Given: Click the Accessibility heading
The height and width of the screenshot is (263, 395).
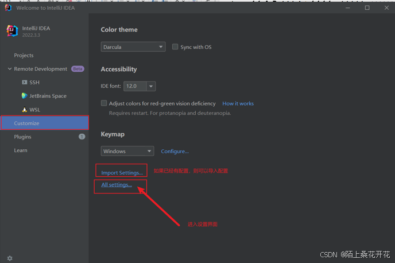Looking at the screenshot, I should pos(119,69).
